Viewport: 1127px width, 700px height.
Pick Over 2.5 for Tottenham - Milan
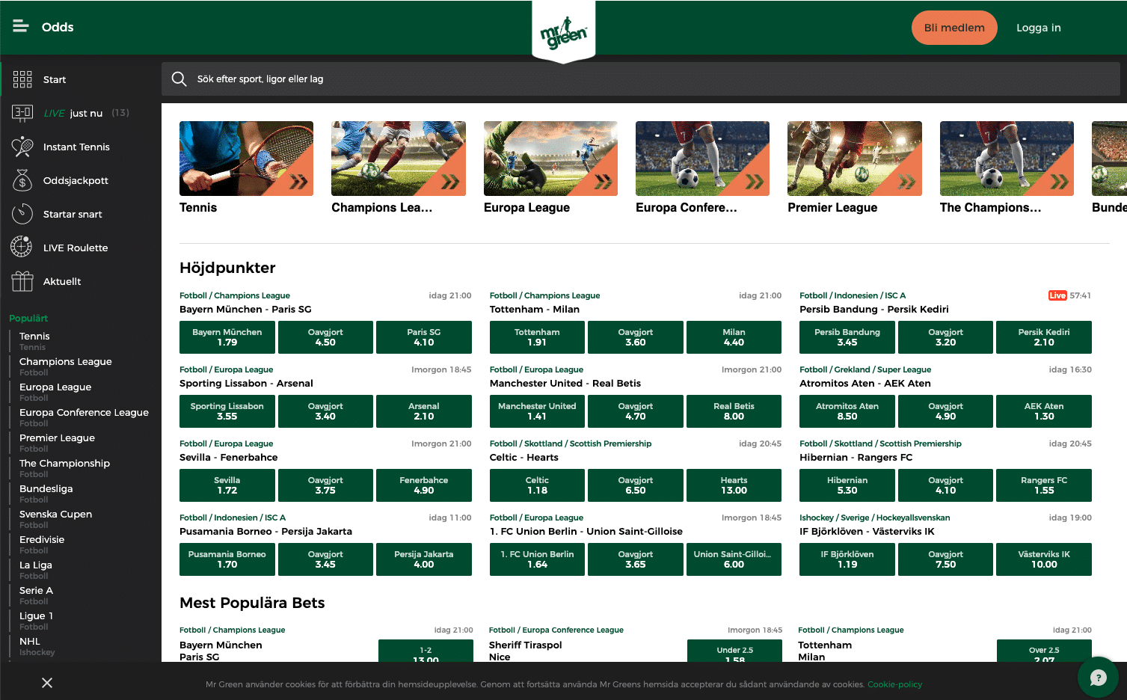1044,651
